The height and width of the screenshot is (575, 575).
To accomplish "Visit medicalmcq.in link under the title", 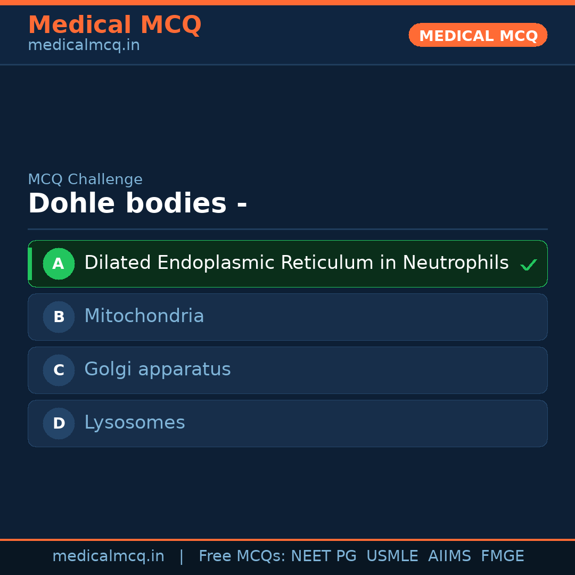I will (x=84, y=45).
